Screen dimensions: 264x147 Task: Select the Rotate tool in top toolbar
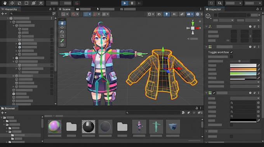tap(19, 3)
